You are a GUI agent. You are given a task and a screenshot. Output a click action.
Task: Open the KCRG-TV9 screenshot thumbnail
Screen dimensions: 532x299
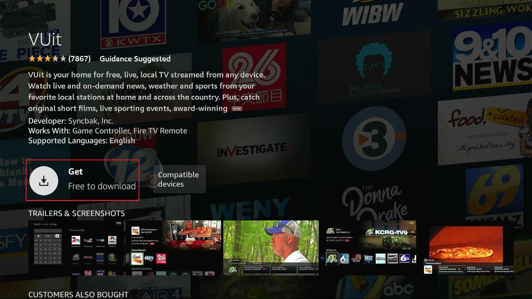tap(369, 248)
